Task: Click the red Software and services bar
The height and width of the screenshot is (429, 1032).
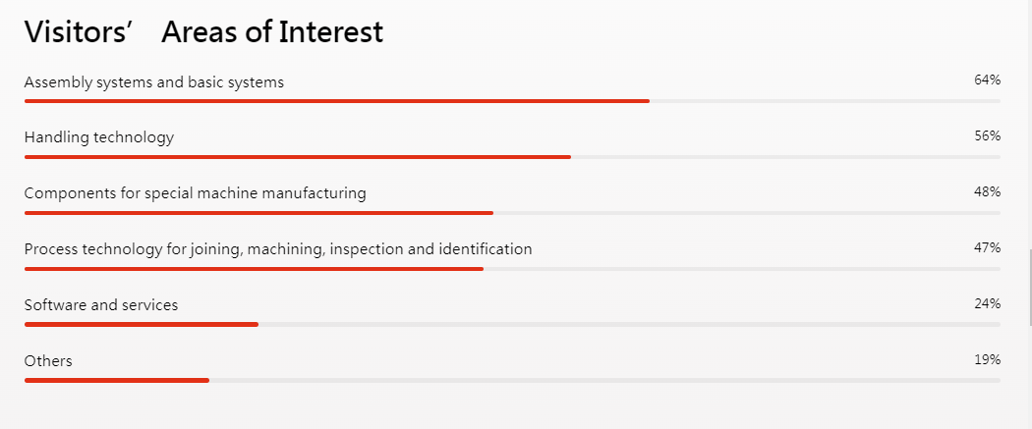Action: (x=142, y=325)
